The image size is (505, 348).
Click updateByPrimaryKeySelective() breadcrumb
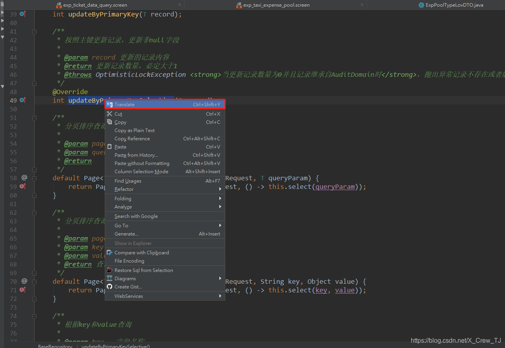coord(116,346)
